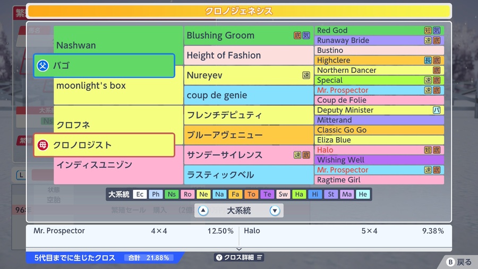478x269 pixels.
Task: Select the Nureyev pedigree cell
Action: [249, 75]
